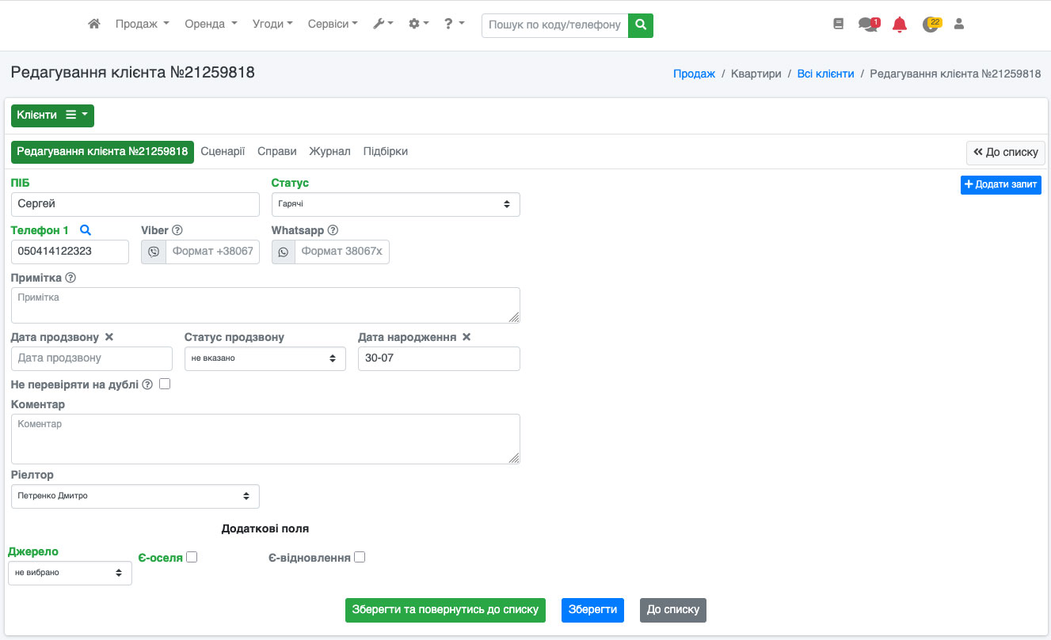
Task: Open the Оренда menu in navbar
Action: pyautogui.click(x=211, y=25)
